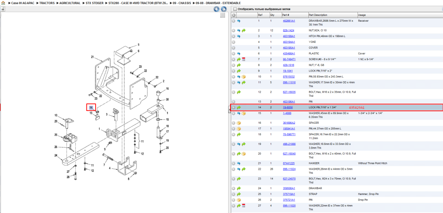Select callout number 24 in the diagram

click(x=56, y=155)
